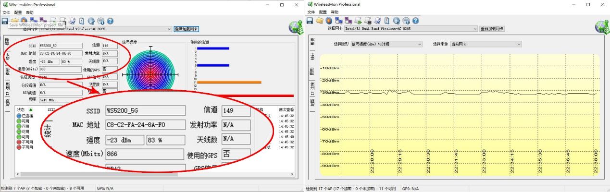Viewport: 610px width, 192px height.
Task: Switch to 统计 side tab in right window
Action: pos(312,57)
